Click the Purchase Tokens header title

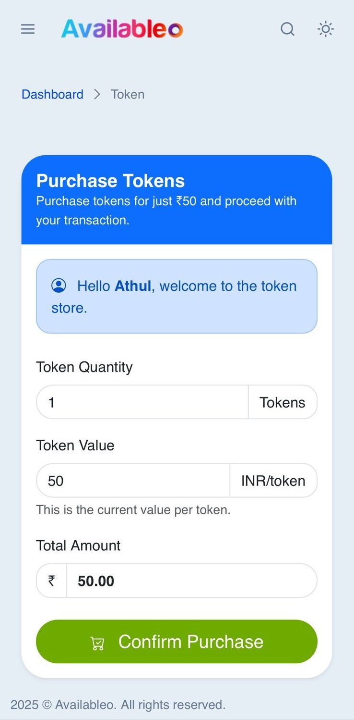(x=110, y=181)
